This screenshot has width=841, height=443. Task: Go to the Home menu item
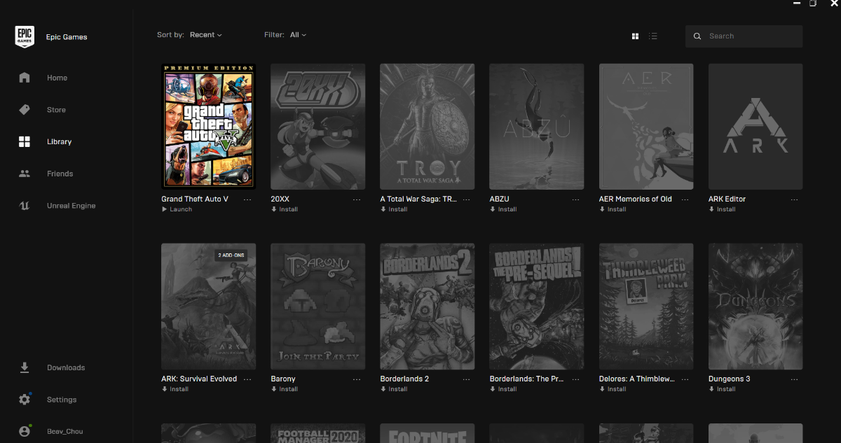[x=57, y=78]
